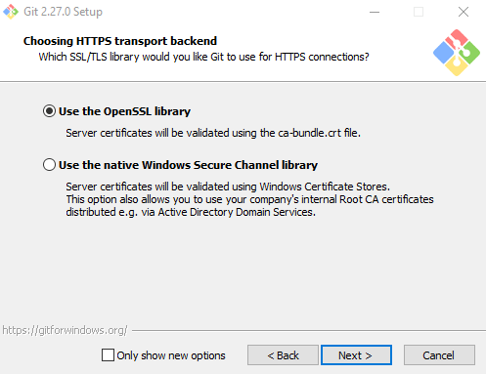Screen dimensions: 486x374
Task: Continue with the Next > button
Action: (356, 355)
